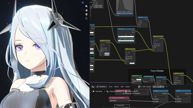Click the Color Ramp stop index field
This screenshot has width=193, height=108.
(120, 39)
